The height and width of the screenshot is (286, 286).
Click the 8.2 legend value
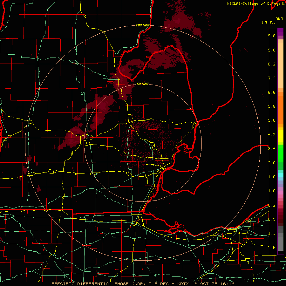(x=272, y=64)
